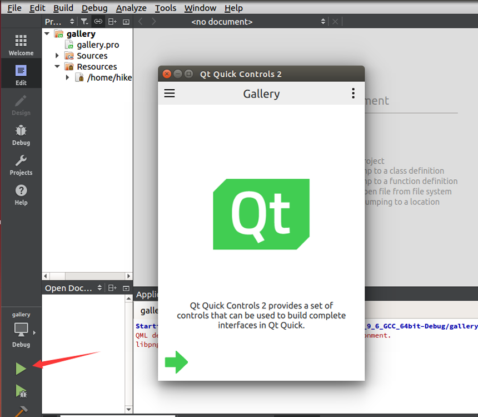Expand the /home/hike resource node
This screenshot has width=478, height=417.
[x=67, y=77]
